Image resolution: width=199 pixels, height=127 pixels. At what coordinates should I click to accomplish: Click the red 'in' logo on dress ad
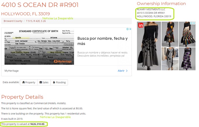click(141, 25)
